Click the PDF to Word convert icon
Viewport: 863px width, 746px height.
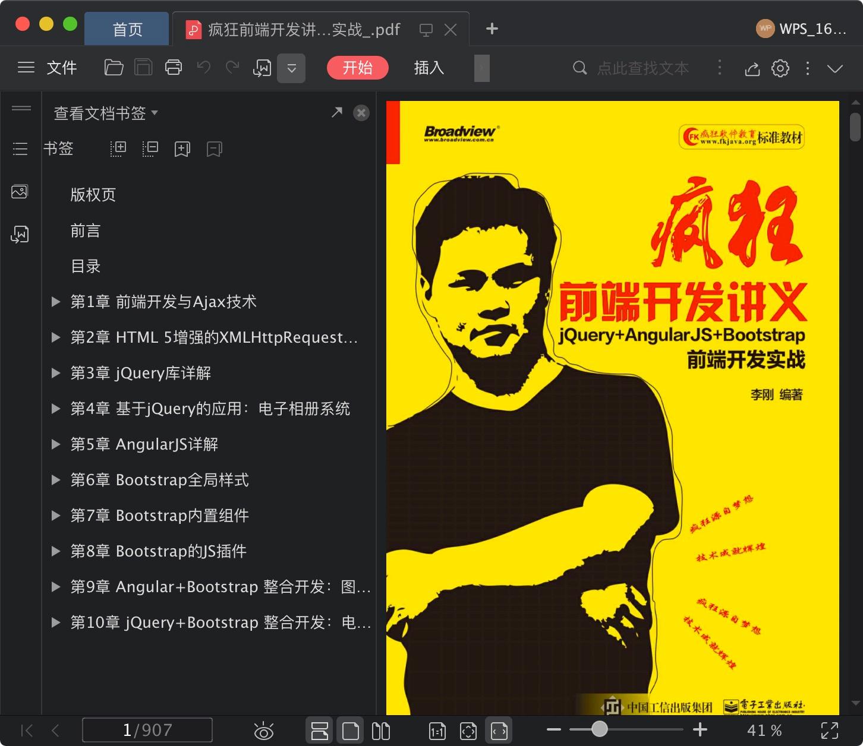tap(262, 68)
